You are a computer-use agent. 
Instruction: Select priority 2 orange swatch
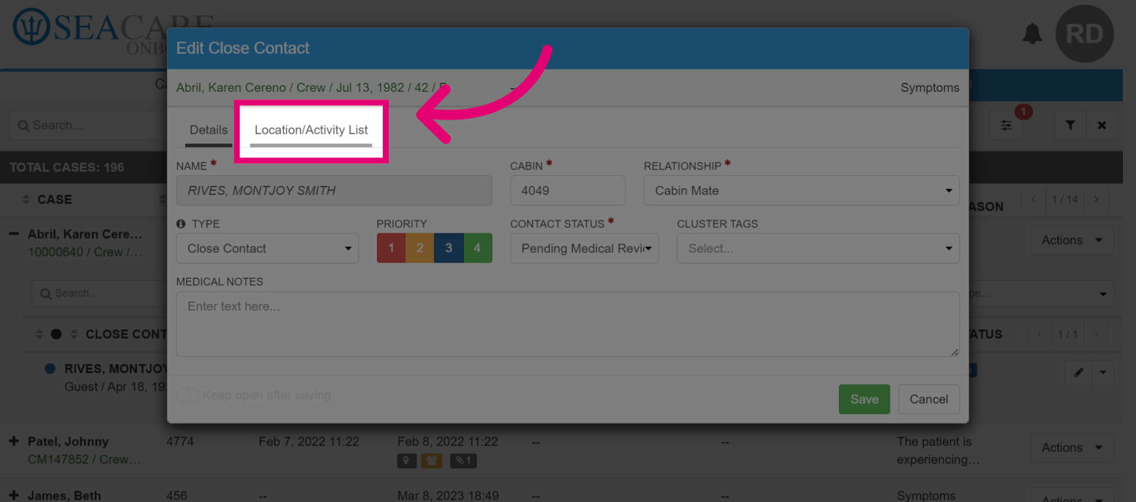click(x=420, y=248)
